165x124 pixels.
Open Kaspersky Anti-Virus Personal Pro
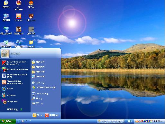pyautogui.click(x=15, y=63)
